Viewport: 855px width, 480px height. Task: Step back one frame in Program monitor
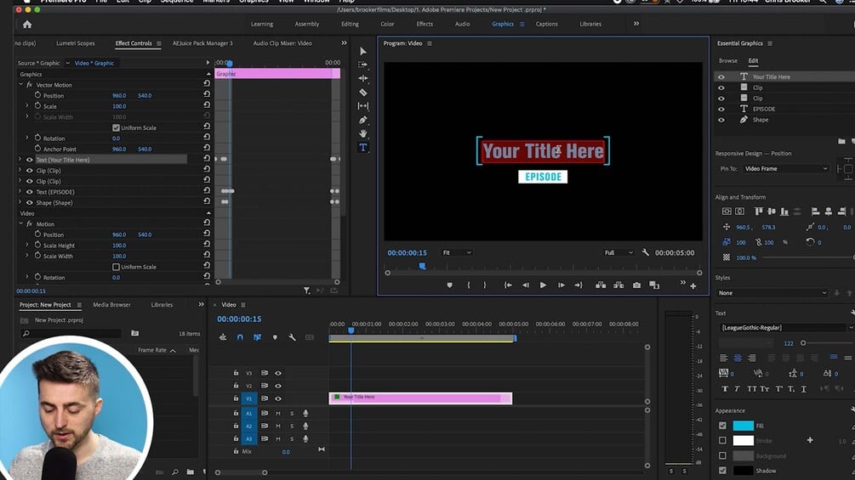pyautogui.click(x=526, y=285)
